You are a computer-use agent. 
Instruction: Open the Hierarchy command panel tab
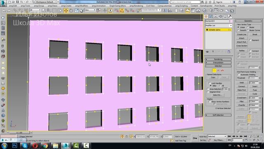click(215, 17)
